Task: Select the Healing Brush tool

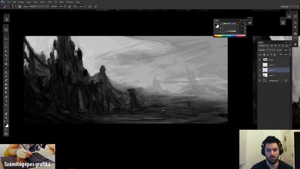Action: (x=6, y=64)
